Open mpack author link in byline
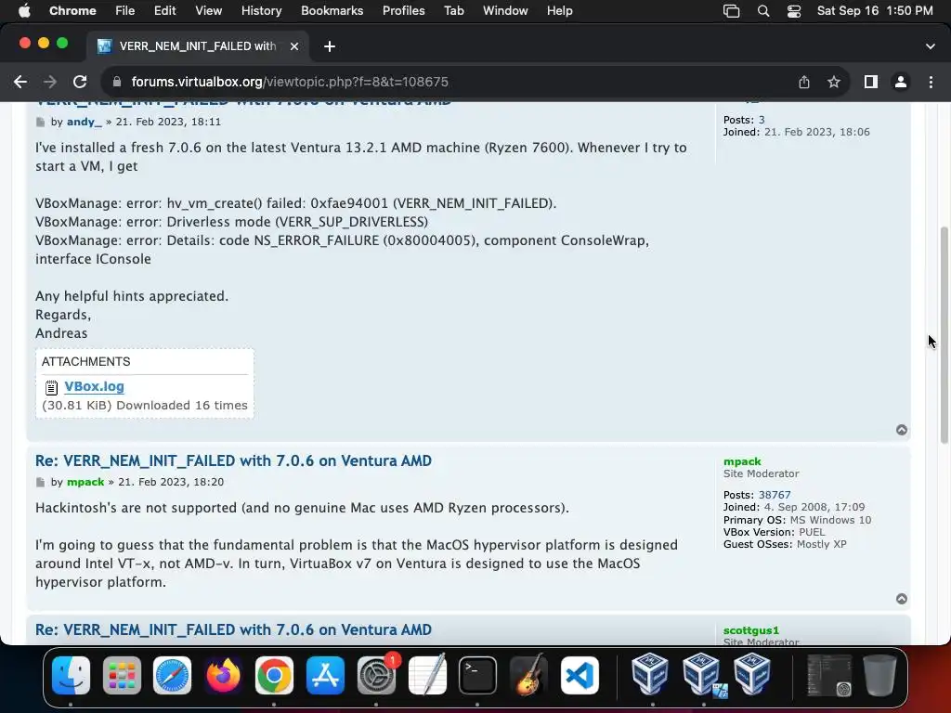 click(x=85, y=482)
